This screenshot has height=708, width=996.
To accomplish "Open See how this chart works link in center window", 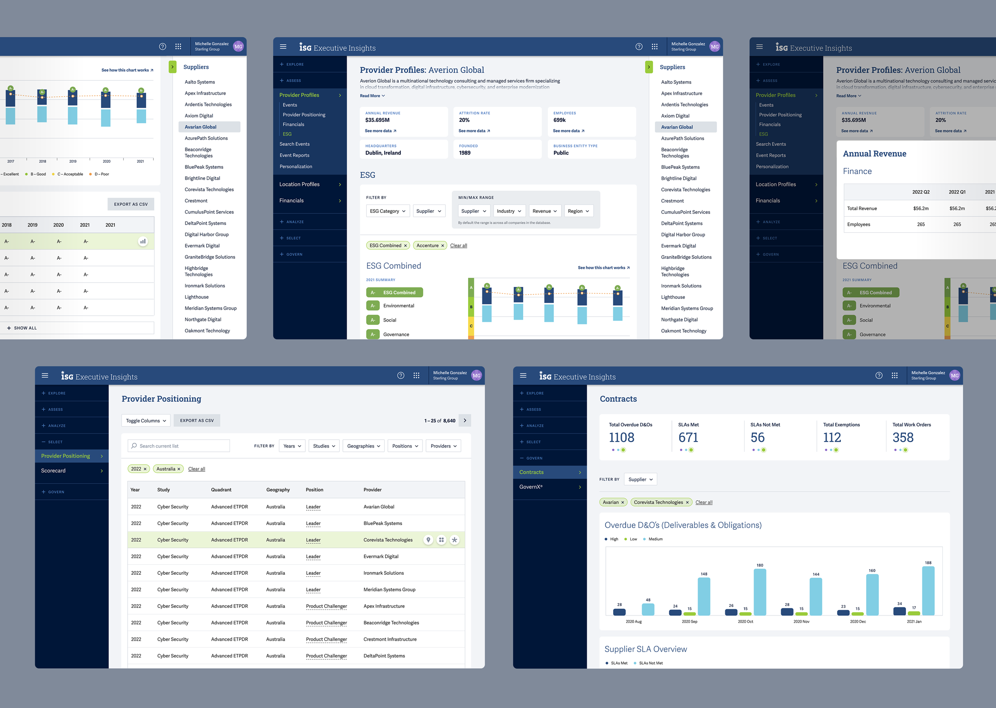I will click(x=604, y=268).
